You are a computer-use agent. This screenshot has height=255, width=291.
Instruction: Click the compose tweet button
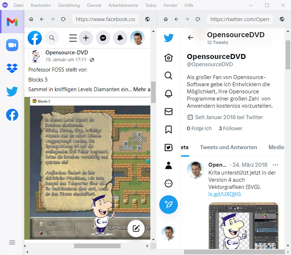click(168, 205)
